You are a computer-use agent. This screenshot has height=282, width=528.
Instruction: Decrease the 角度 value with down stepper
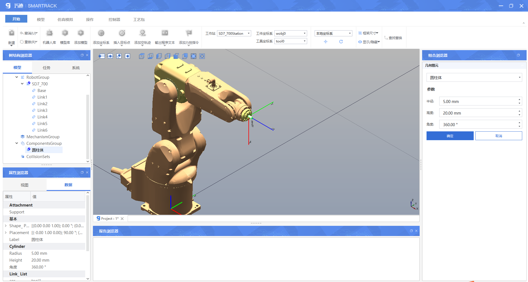pos(519,126)
